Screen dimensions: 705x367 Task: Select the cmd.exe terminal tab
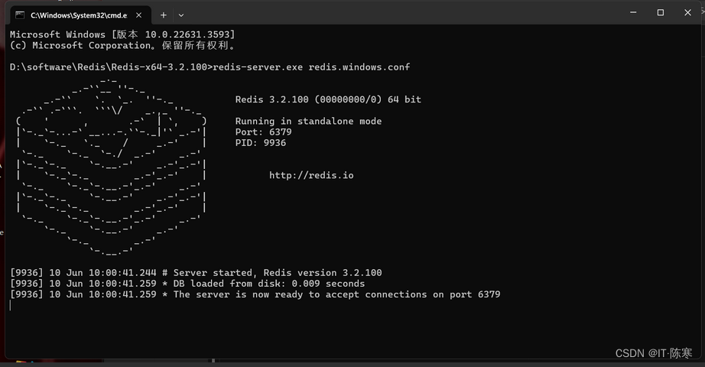(81, 15)
